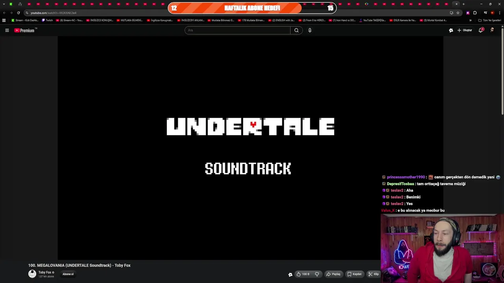The image size is (504, 283).
Task: Bookmark this page with the star icon
Action: pyautogui.click(x=458, y=13)
